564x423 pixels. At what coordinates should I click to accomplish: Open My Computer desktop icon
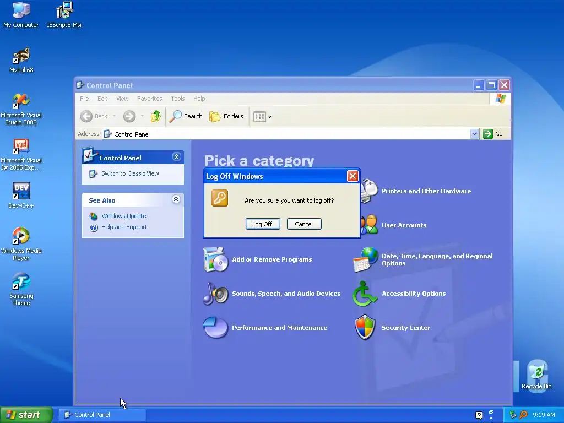pos(21,14)
